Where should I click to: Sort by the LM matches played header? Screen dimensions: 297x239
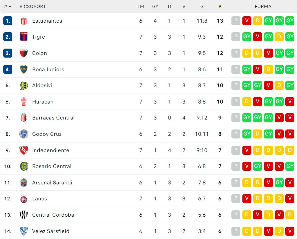[x=141, y=6]
